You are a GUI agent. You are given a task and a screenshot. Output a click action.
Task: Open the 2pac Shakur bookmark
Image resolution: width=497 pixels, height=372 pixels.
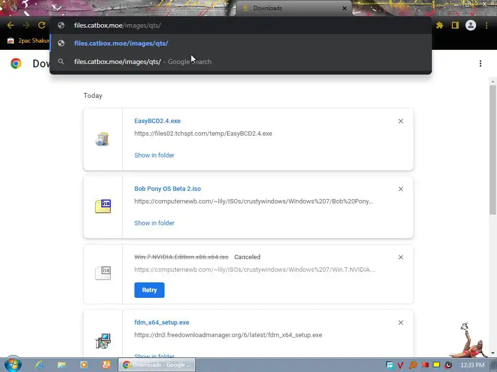[28, 41]
